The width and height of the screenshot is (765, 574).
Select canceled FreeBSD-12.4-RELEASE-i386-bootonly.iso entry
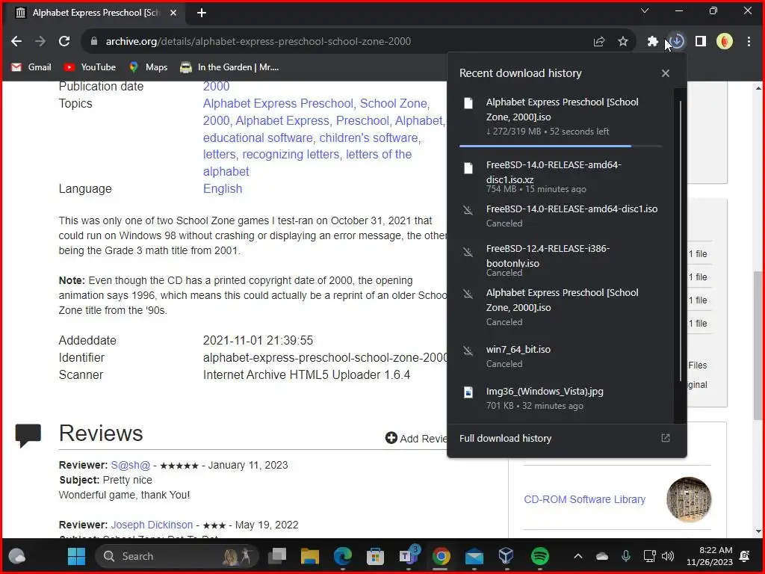pos(560,259)
